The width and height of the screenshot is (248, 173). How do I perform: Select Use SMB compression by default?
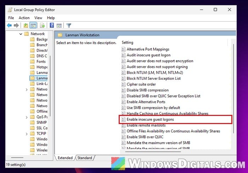coord(151,108)
